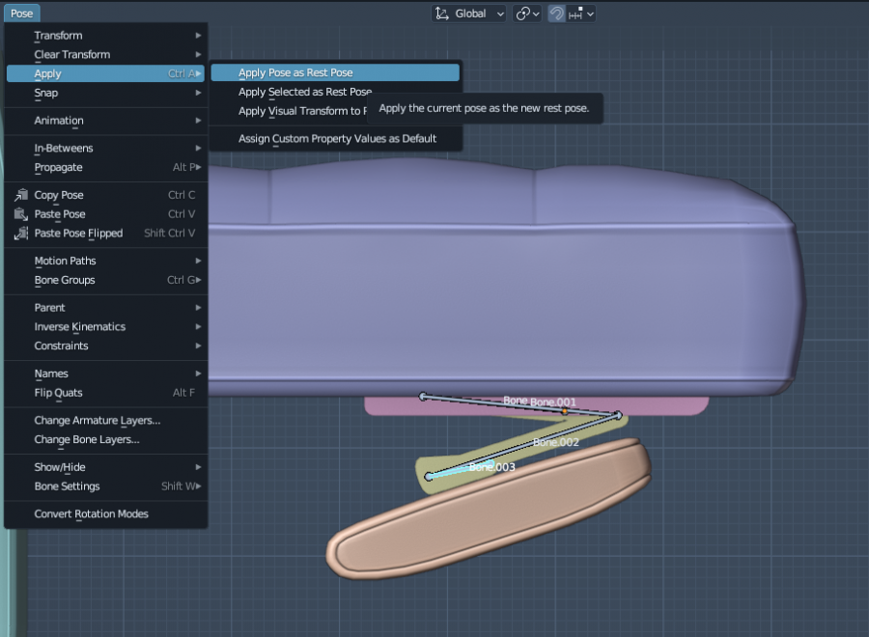Click Assign Custom Property Values as Default
Viewport: 869px width, 637px height.
tap(337, 139)
